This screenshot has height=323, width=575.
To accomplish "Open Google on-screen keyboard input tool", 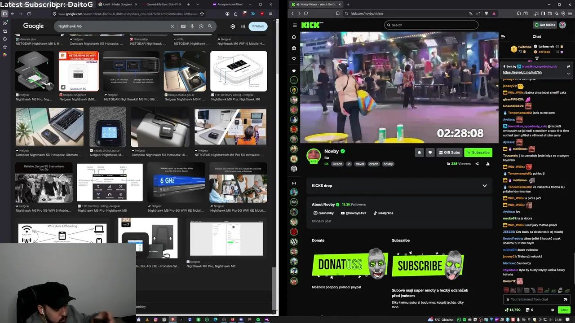I will [x=183, y=26].
